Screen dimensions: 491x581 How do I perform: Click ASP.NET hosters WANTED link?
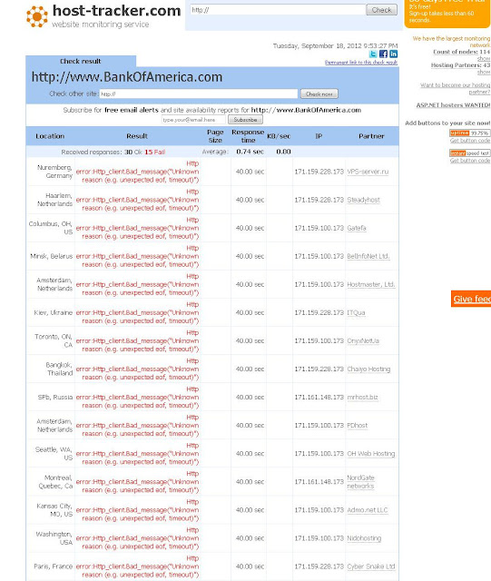coord(453,105)
